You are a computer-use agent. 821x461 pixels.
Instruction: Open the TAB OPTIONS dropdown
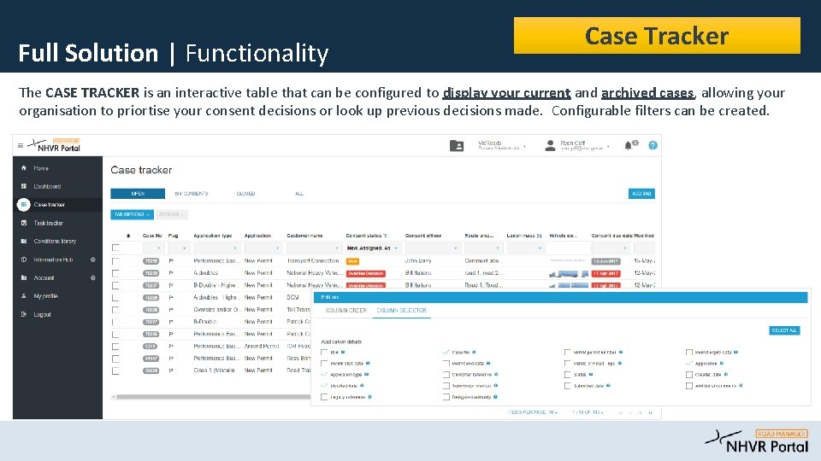coord(132,214)
